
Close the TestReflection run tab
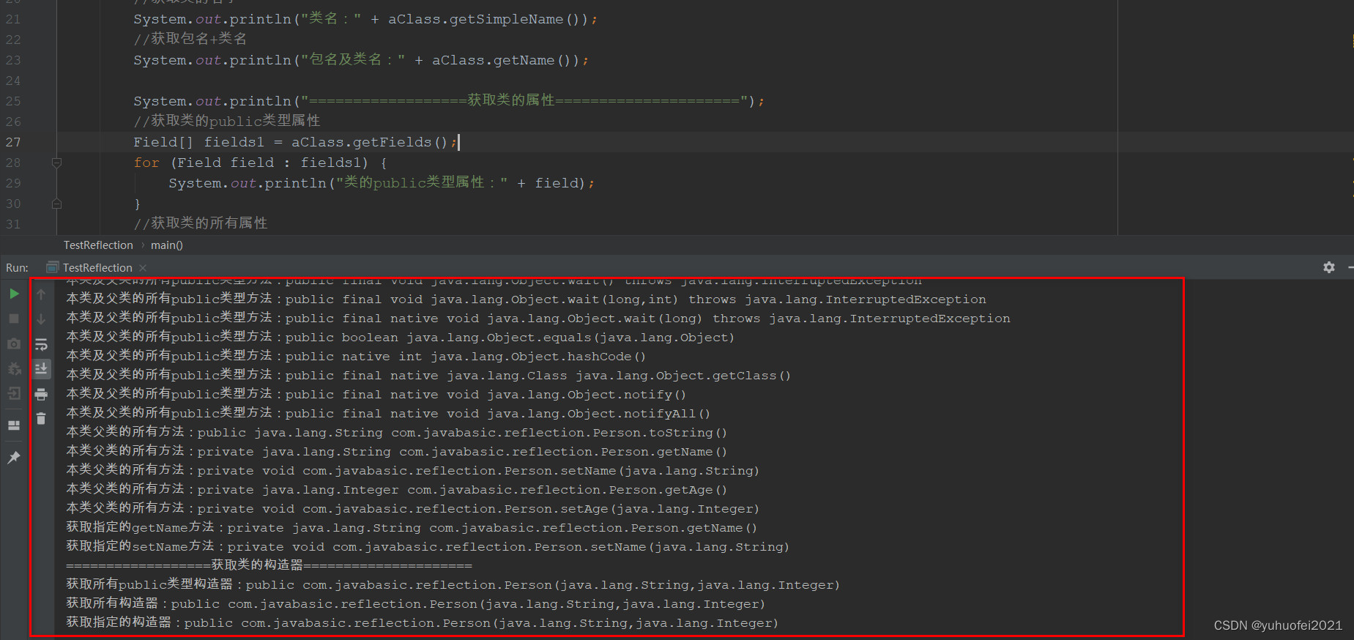click(x=143, y=268)
